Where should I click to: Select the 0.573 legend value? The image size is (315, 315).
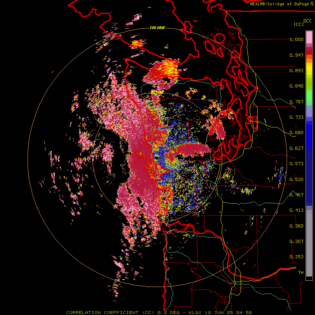coord(296,164)
